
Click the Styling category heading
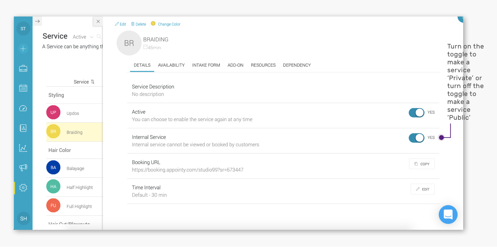point(56,95)
